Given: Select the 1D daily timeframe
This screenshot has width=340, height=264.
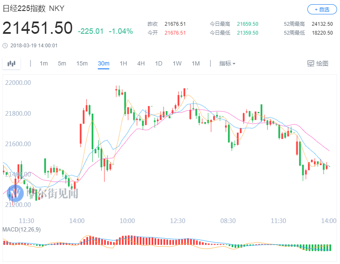Looking at the screenshot, I should tap(158, 63).
